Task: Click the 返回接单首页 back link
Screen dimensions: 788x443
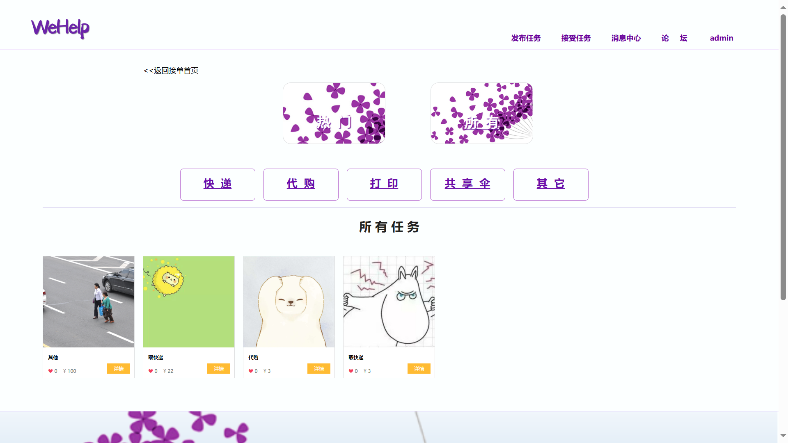Action: coord(171,71)
